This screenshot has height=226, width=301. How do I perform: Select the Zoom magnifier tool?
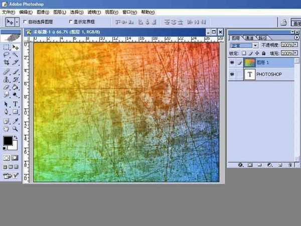tap(15, 129)
